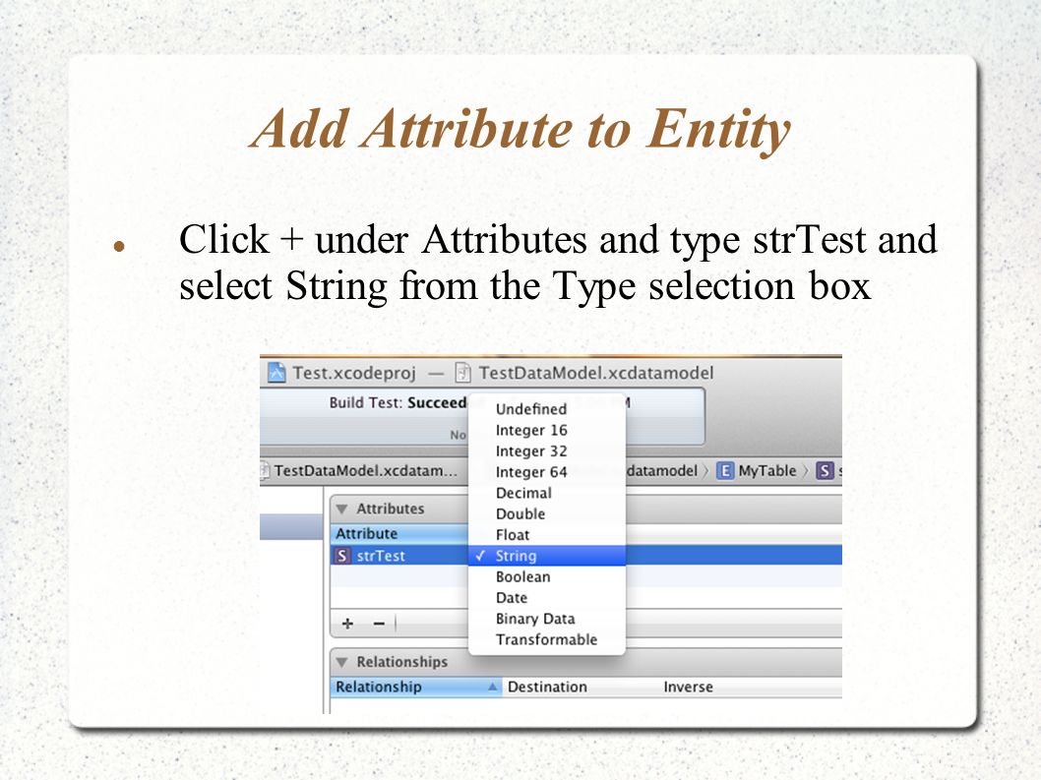Select Decimal in the type menu
1041x780 pixels.
click(x=547, y=493)
